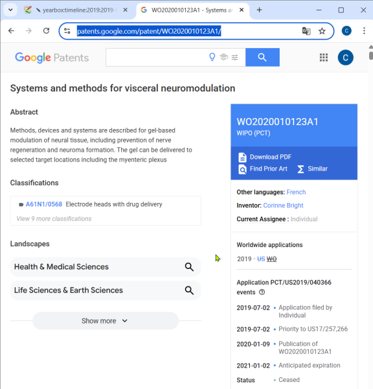Click the blue magnifier search button
The height and width of the screenshot is (389, 373).
coord(262,57)
